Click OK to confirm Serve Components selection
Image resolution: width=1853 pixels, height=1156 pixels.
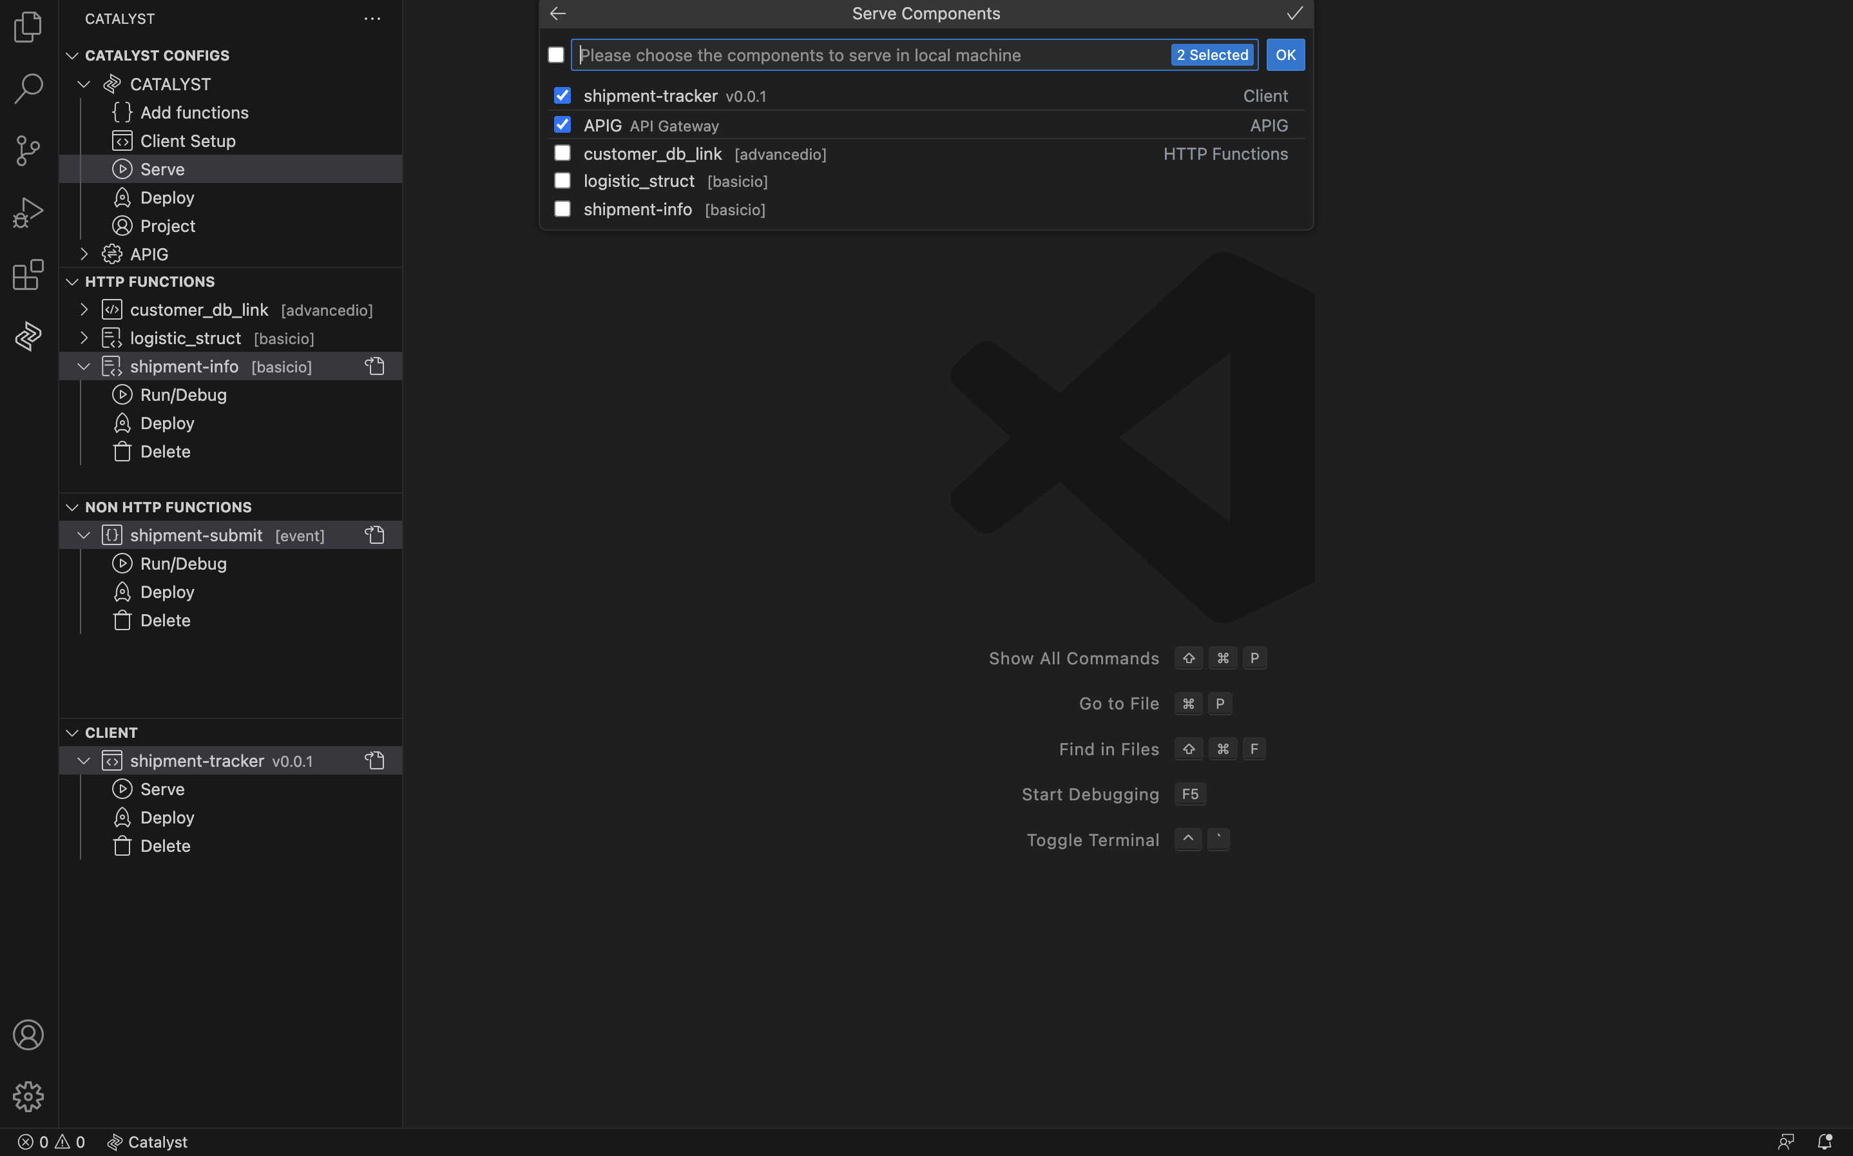pos(1283,55)
